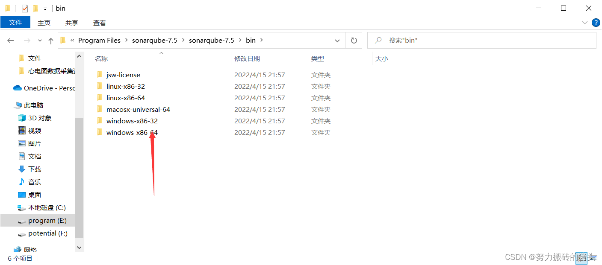This screenshot has height=265, width=602.
Task: Sort by the 名称 column header
Action: [101, 58]
